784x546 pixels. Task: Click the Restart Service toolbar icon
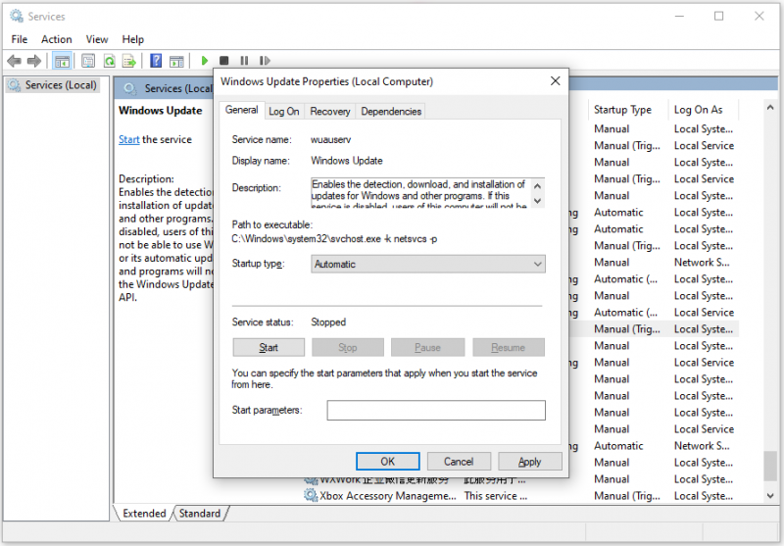265,61
